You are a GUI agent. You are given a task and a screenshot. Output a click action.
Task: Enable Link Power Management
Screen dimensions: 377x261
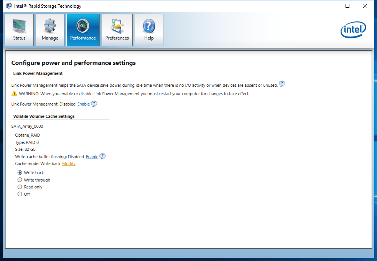coord(84,104)
